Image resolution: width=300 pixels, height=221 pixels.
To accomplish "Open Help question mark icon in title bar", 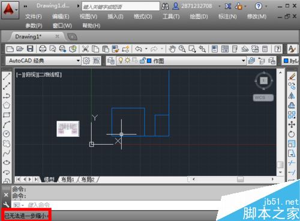I will click(259, 7).
